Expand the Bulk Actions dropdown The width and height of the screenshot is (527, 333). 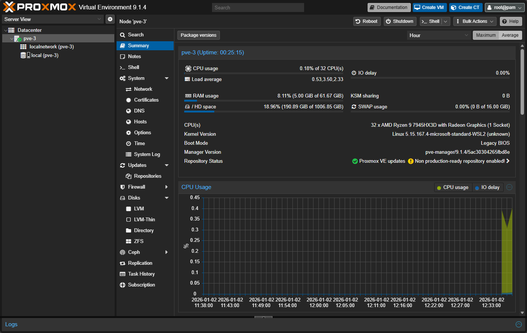pos(474,21)
